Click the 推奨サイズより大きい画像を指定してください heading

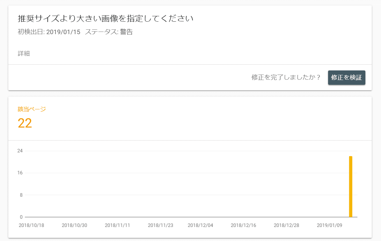pos(106,19)
